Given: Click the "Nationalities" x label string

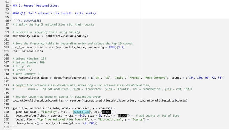Looking at the screenshot, I should (110, 120).
